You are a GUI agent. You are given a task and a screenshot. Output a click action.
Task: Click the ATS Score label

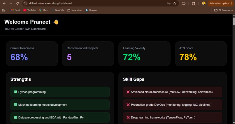tap(186, 48)
